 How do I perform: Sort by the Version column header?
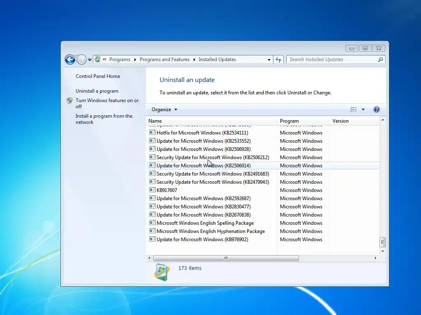354,121
